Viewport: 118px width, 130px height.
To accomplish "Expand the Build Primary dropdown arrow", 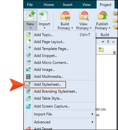I will coord(72,28).
